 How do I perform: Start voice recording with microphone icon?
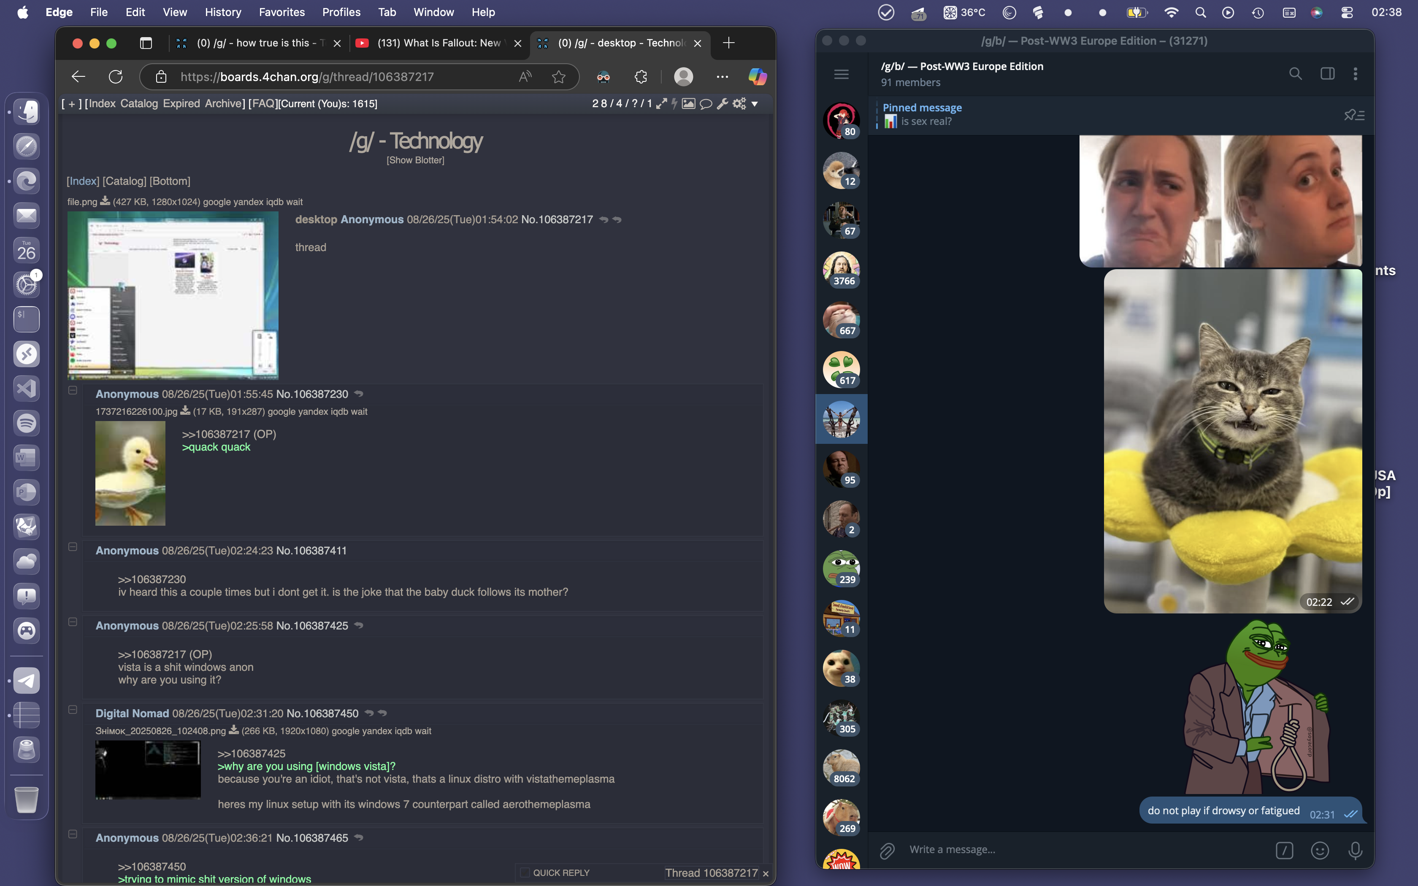tap(1355, 850)
